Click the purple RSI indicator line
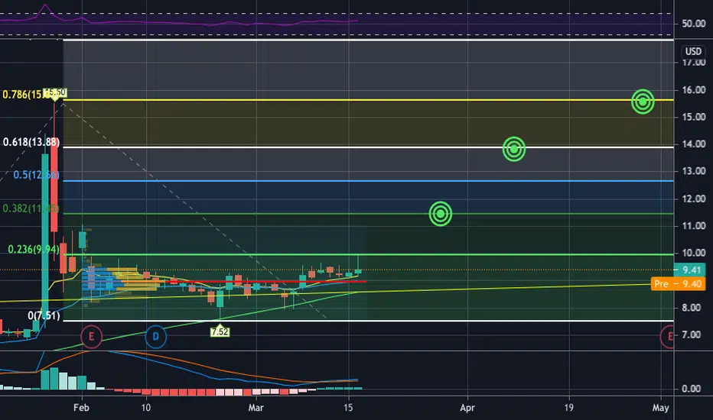Screen dimensions: 713x420 [179, 21]
